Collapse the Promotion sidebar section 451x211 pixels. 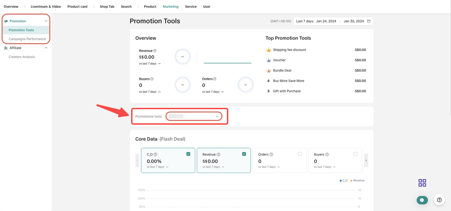pos(46,21)
